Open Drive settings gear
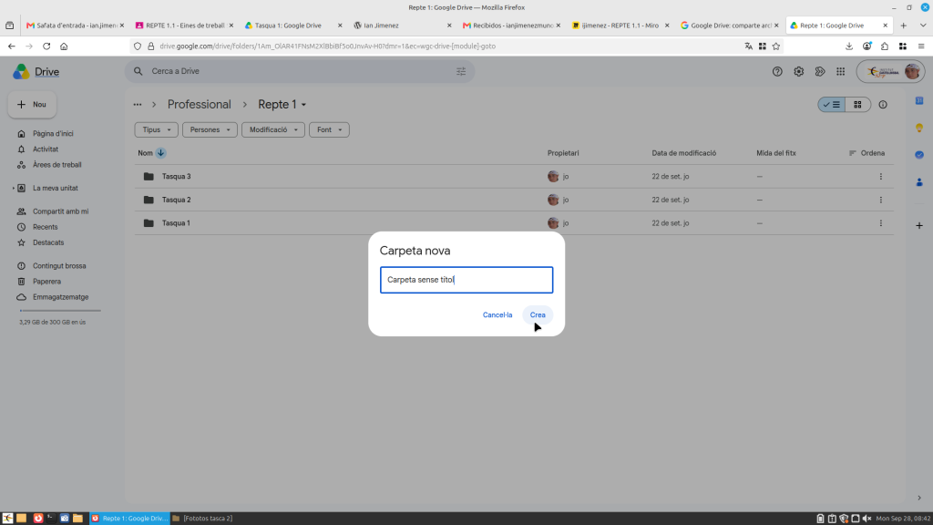Image resolution: width=933 pixels, height=525 pixels. pyautogui.click(x=798, y=71)
